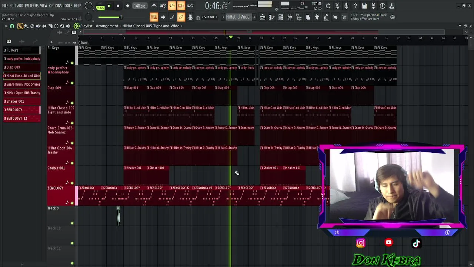This screenshot has height=267, width=474.
Task: Click the Start timeline marker
Action: coord(83,43)
